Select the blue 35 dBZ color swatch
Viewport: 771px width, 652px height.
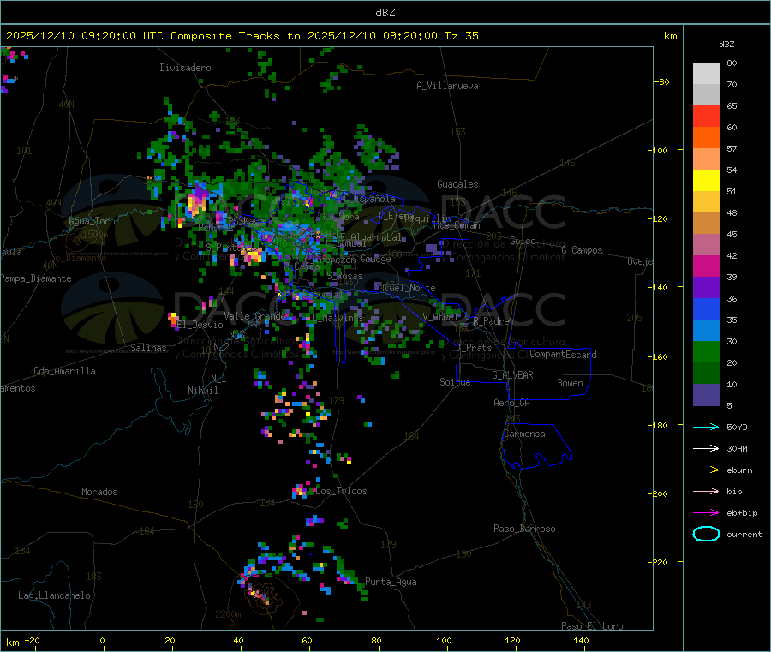click(706, 308)
